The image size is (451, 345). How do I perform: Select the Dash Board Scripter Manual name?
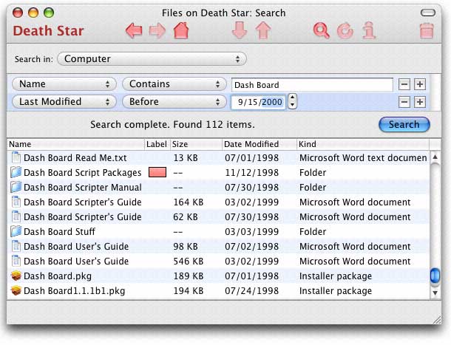(83, 187)
